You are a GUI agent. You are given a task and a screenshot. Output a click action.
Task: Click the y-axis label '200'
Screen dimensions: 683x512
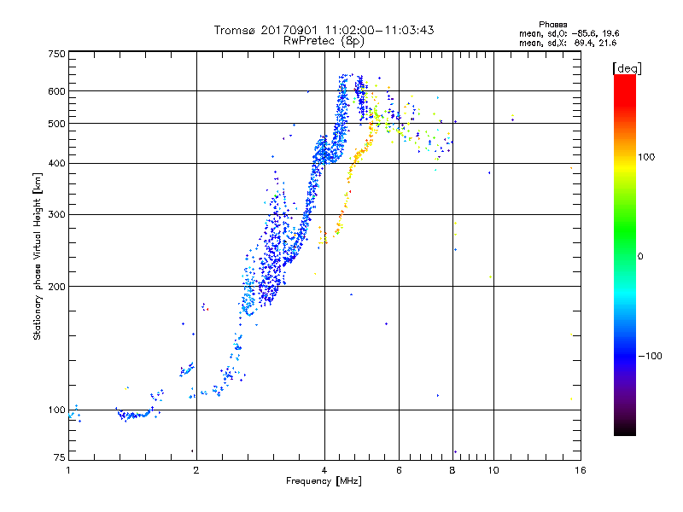pos(56,287)
